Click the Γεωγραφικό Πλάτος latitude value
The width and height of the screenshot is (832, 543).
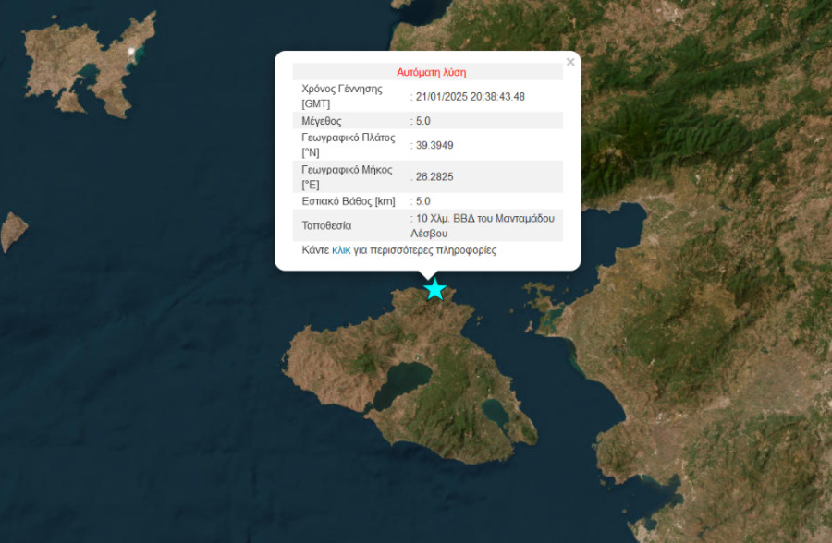click(435, 144)
